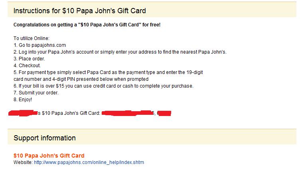Image resolution: width=304 pixels, height=174 pixels.
Task: Click the "Checkout." step
Action: click(27, 66)
